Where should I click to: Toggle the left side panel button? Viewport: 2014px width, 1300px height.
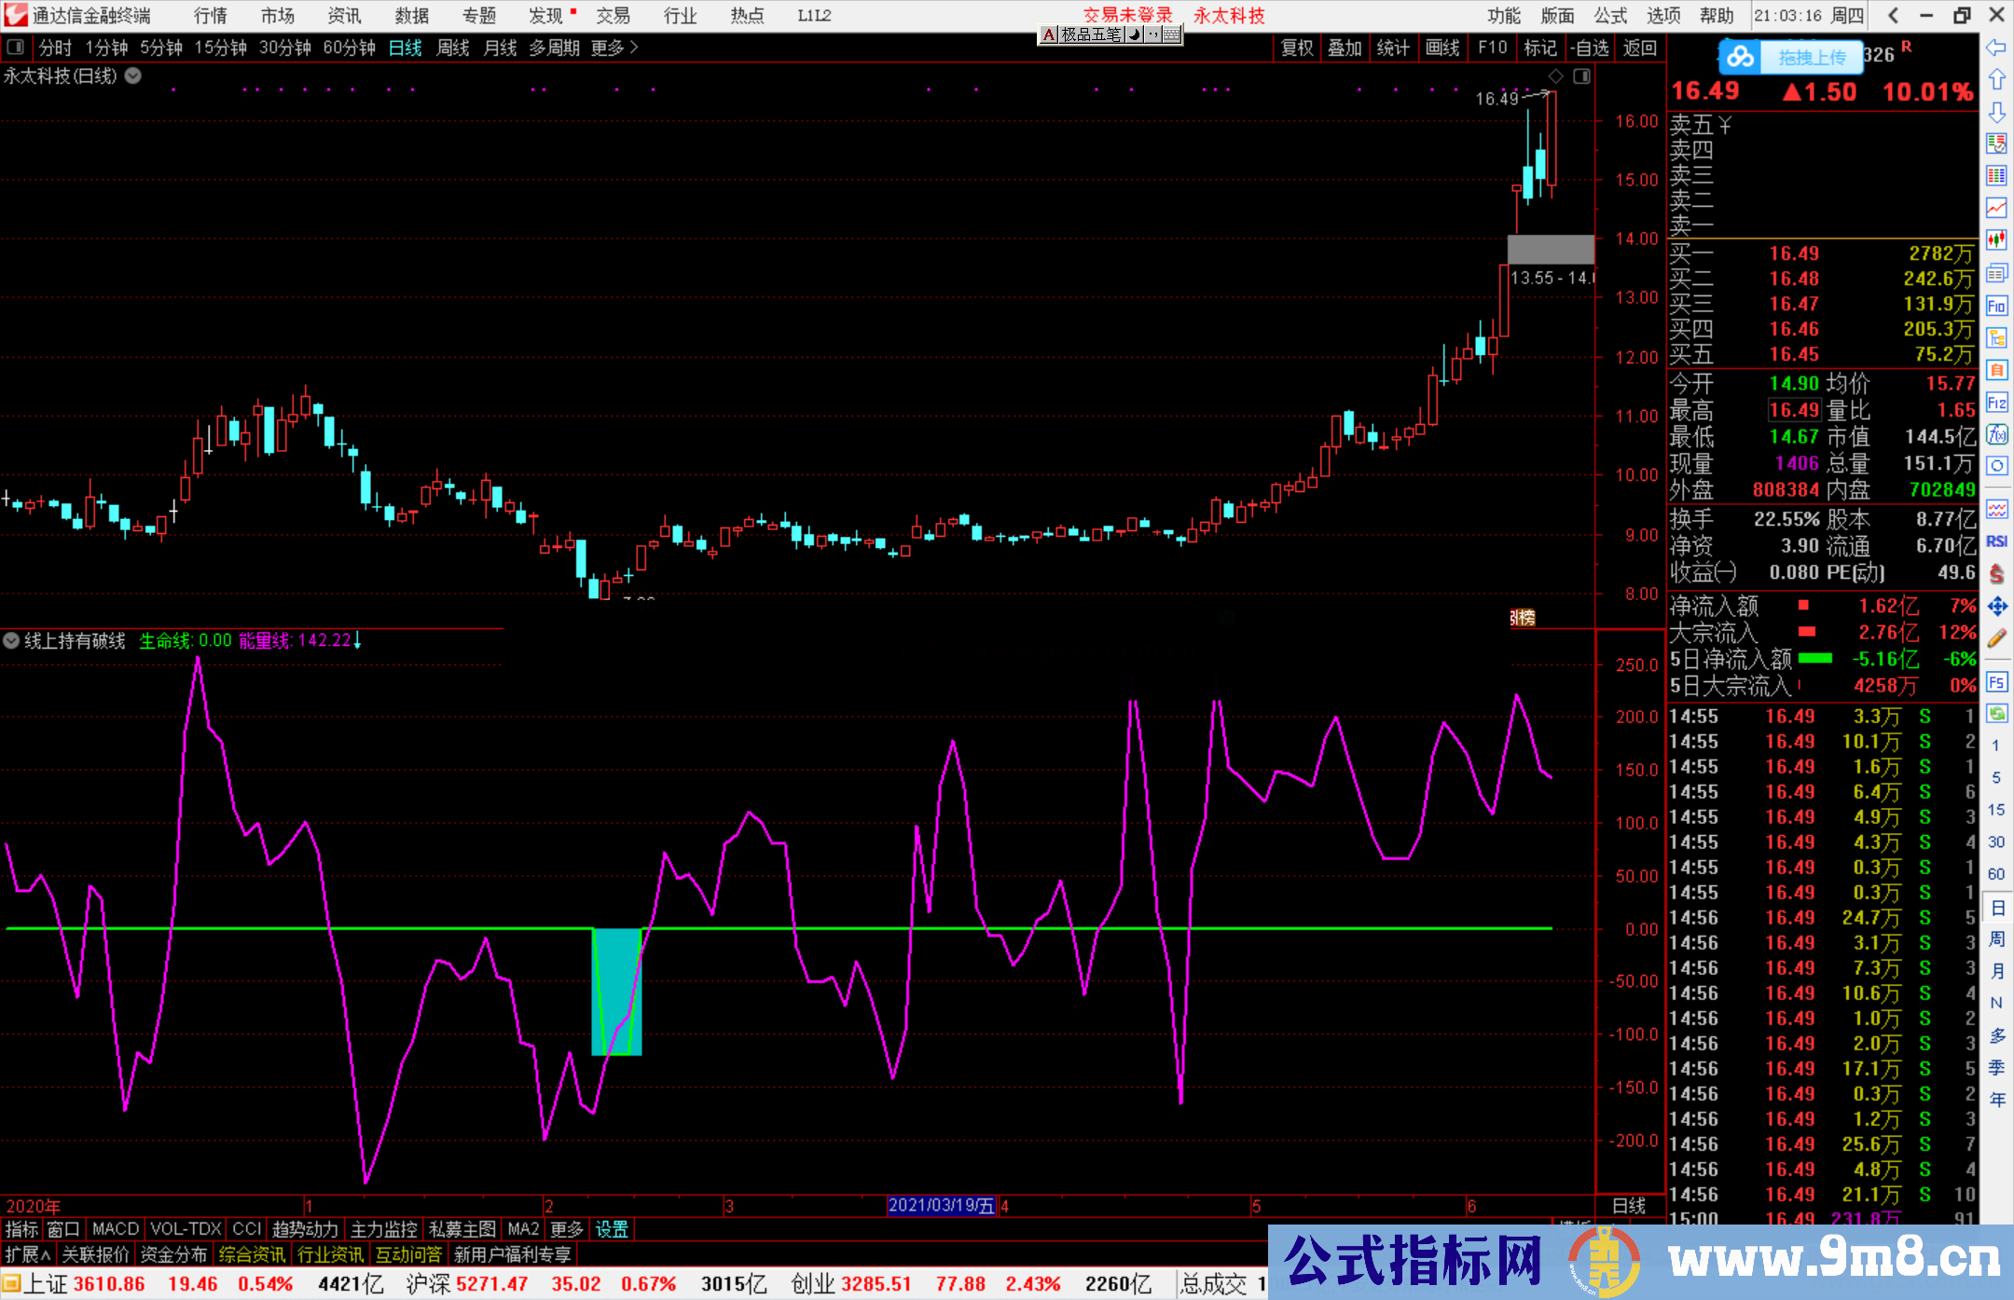point(16,48)
